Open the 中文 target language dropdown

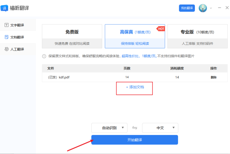(160, 128)
